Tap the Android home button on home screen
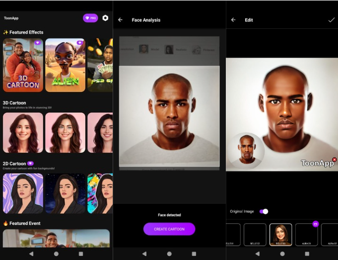This screenshot has height=260, width=338. 56,254
